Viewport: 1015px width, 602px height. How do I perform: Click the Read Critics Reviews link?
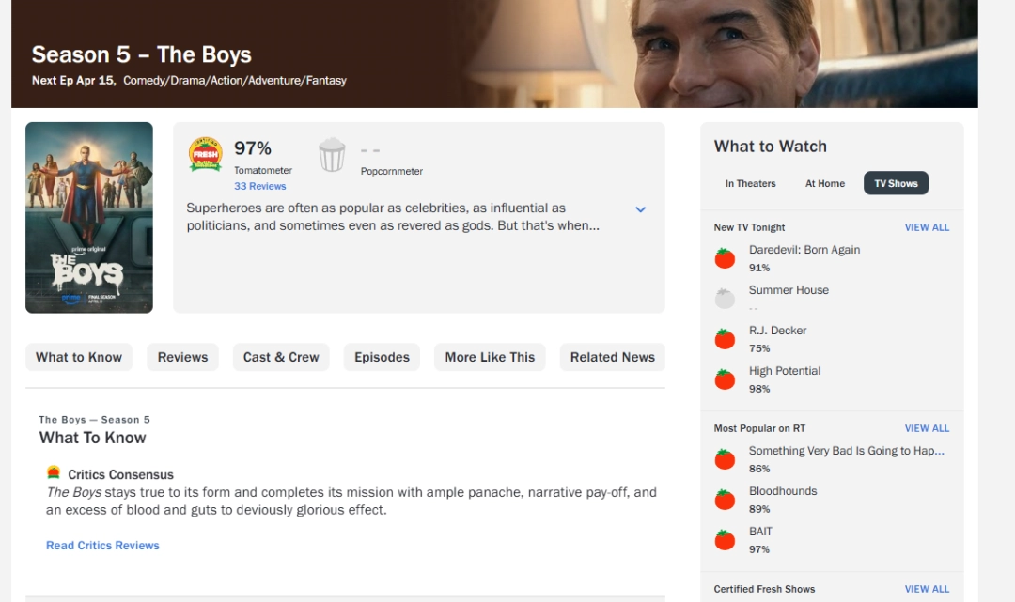coord(102,546)
